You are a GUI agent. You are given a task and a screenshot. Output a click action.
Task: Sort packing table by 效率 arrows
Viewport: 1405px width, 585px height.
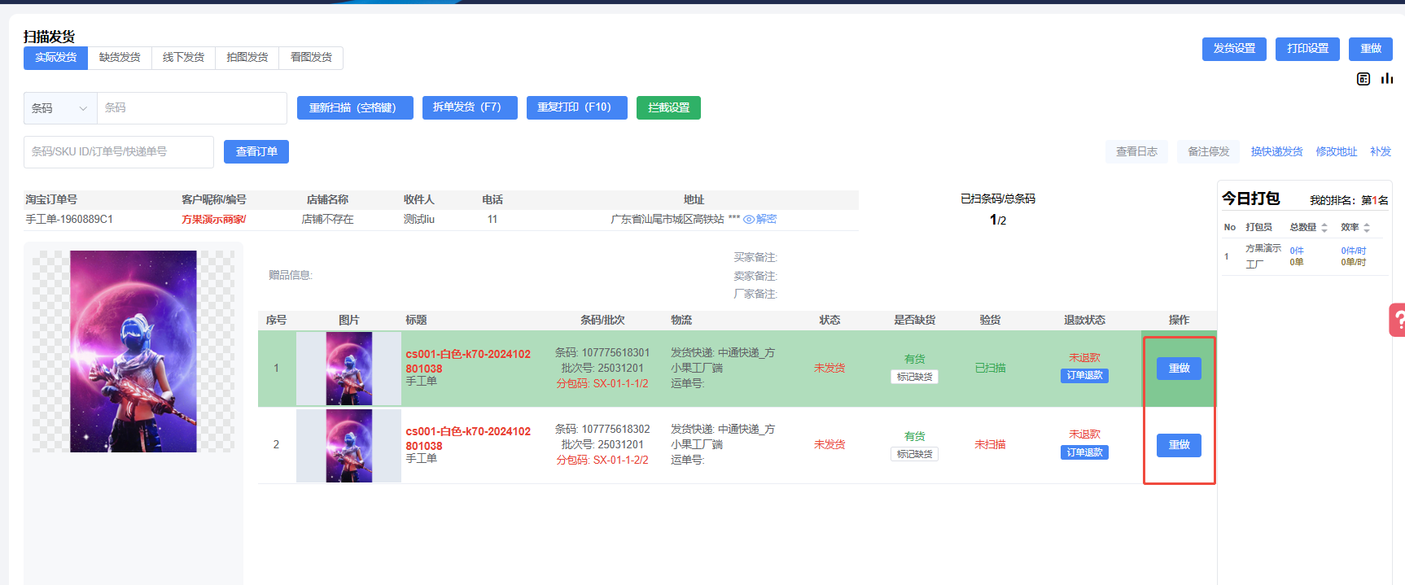pyautogui.click(x=1367, y=228)
